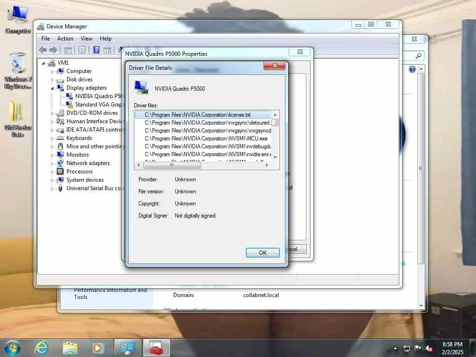Image resolution: width=476 pixels, height=357 pixels.
Task: Click the Show/Hide Console Tree toolbar icon
Action: (68, 50)
